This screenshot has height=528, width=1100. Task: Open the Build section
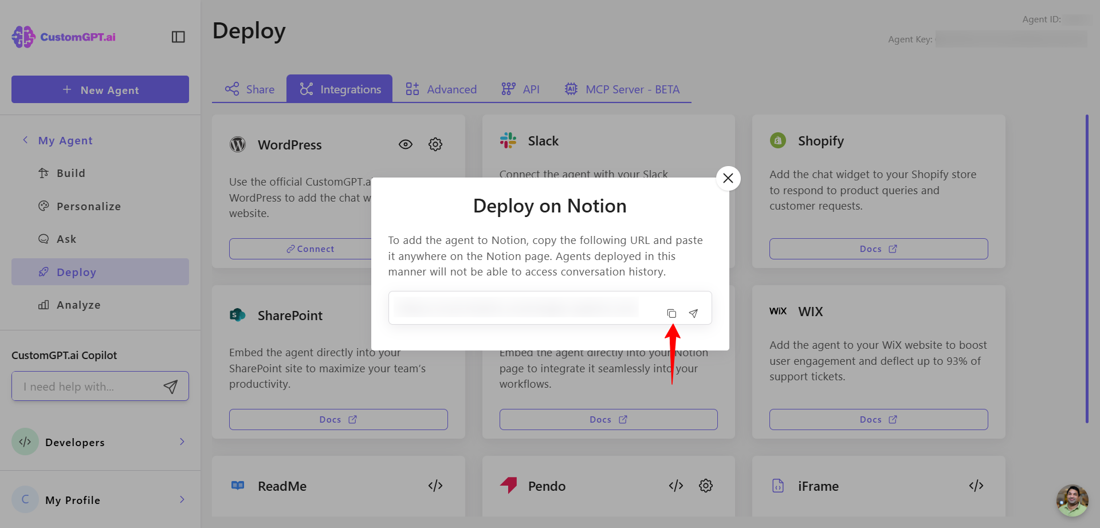point(62,173)
